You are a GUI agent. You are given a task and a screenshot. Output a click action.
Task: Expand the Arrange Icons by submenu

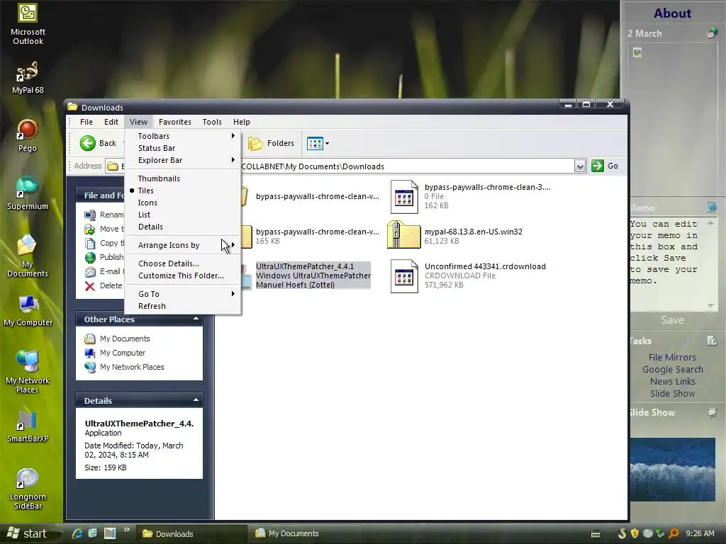click(182, 245)
